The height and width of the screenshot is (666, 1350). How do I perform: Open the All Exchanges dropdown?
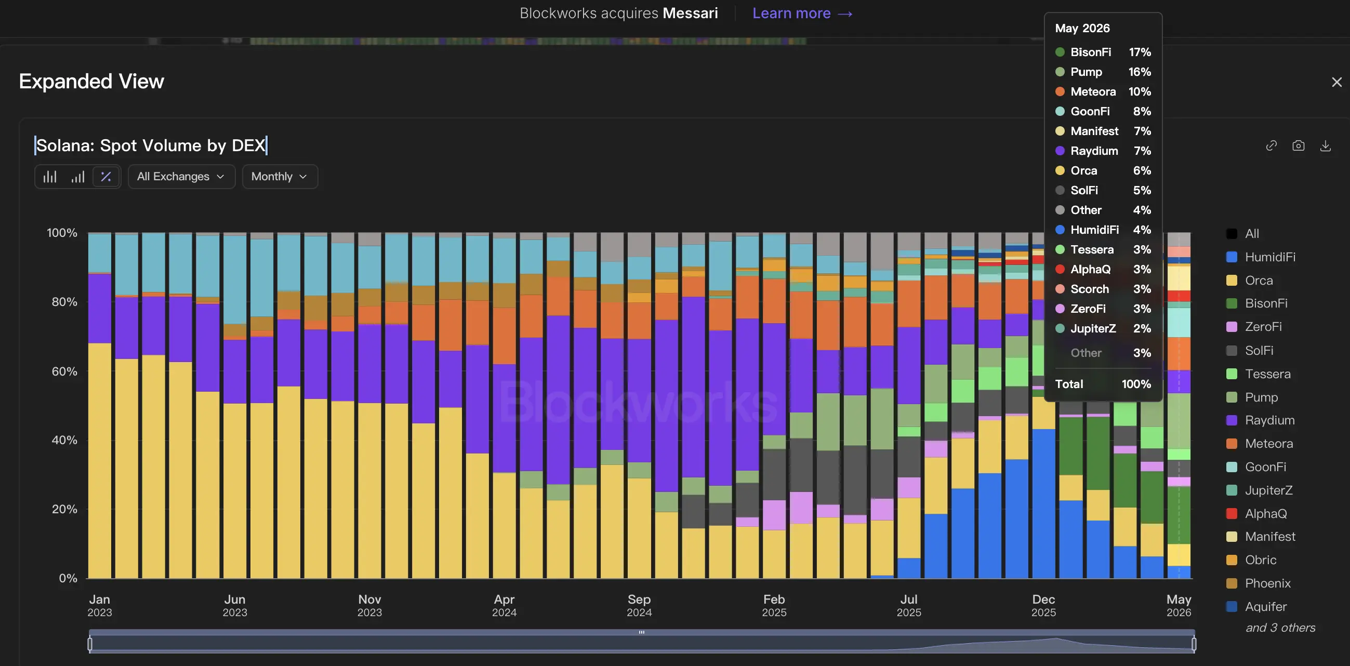pos(181,177)
